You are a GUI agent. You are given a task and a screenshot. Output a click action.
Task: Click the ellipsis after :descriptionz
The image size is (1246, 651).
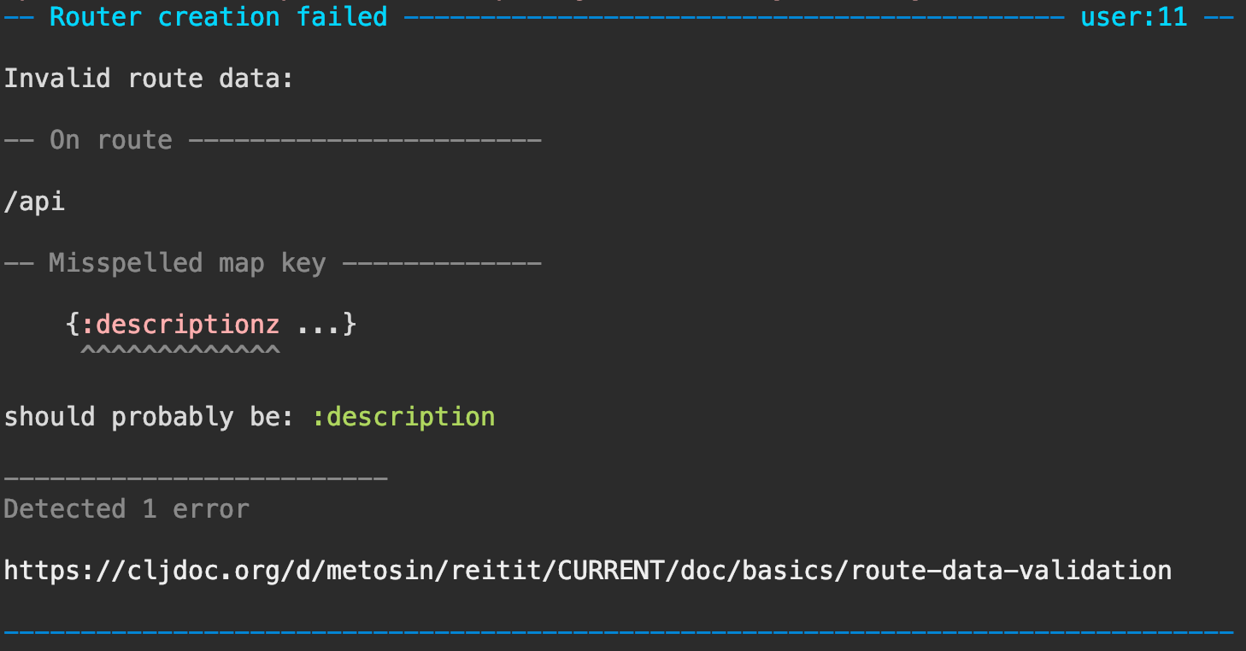[x=319, y=325]
